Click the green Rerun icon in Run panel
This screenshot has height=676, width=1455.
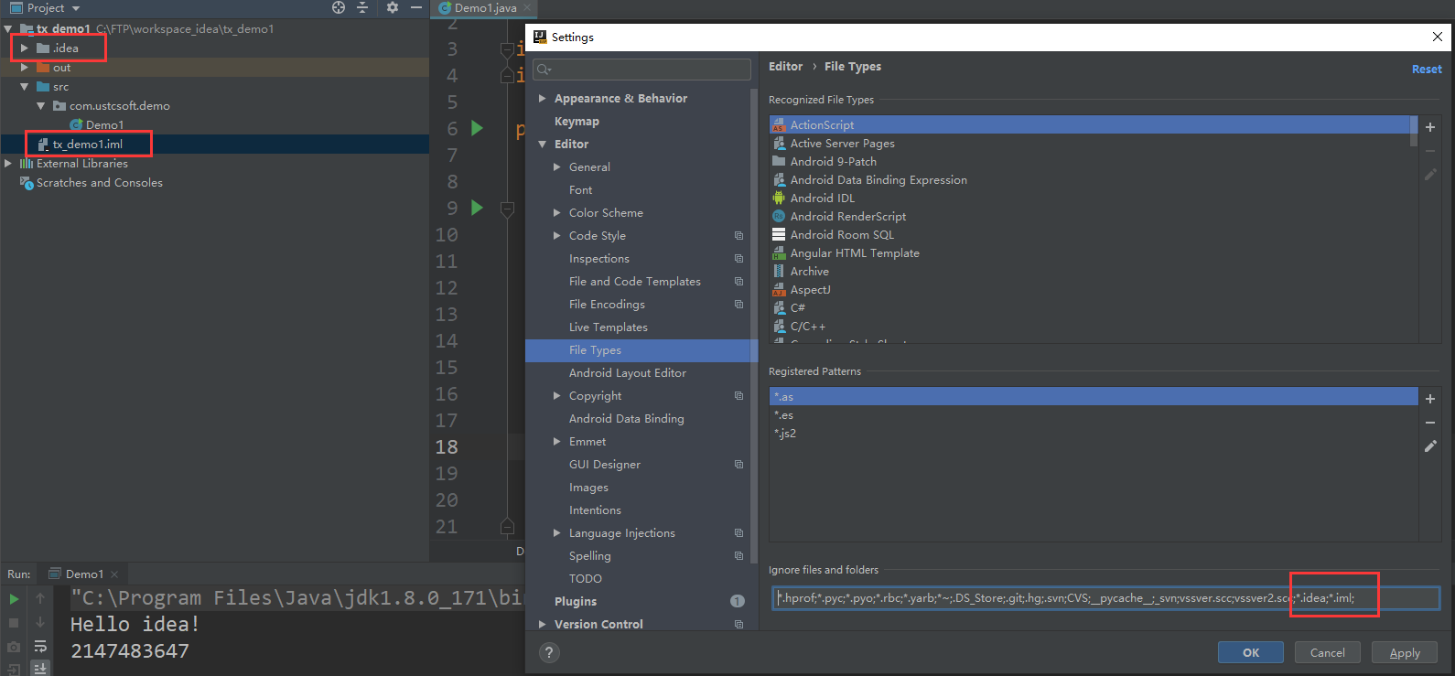14,599
